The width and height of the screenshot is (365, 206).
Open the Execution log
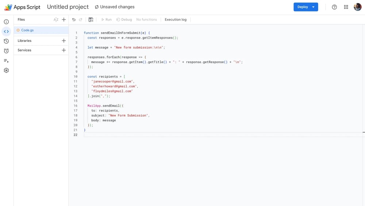[x=176, y=20]
